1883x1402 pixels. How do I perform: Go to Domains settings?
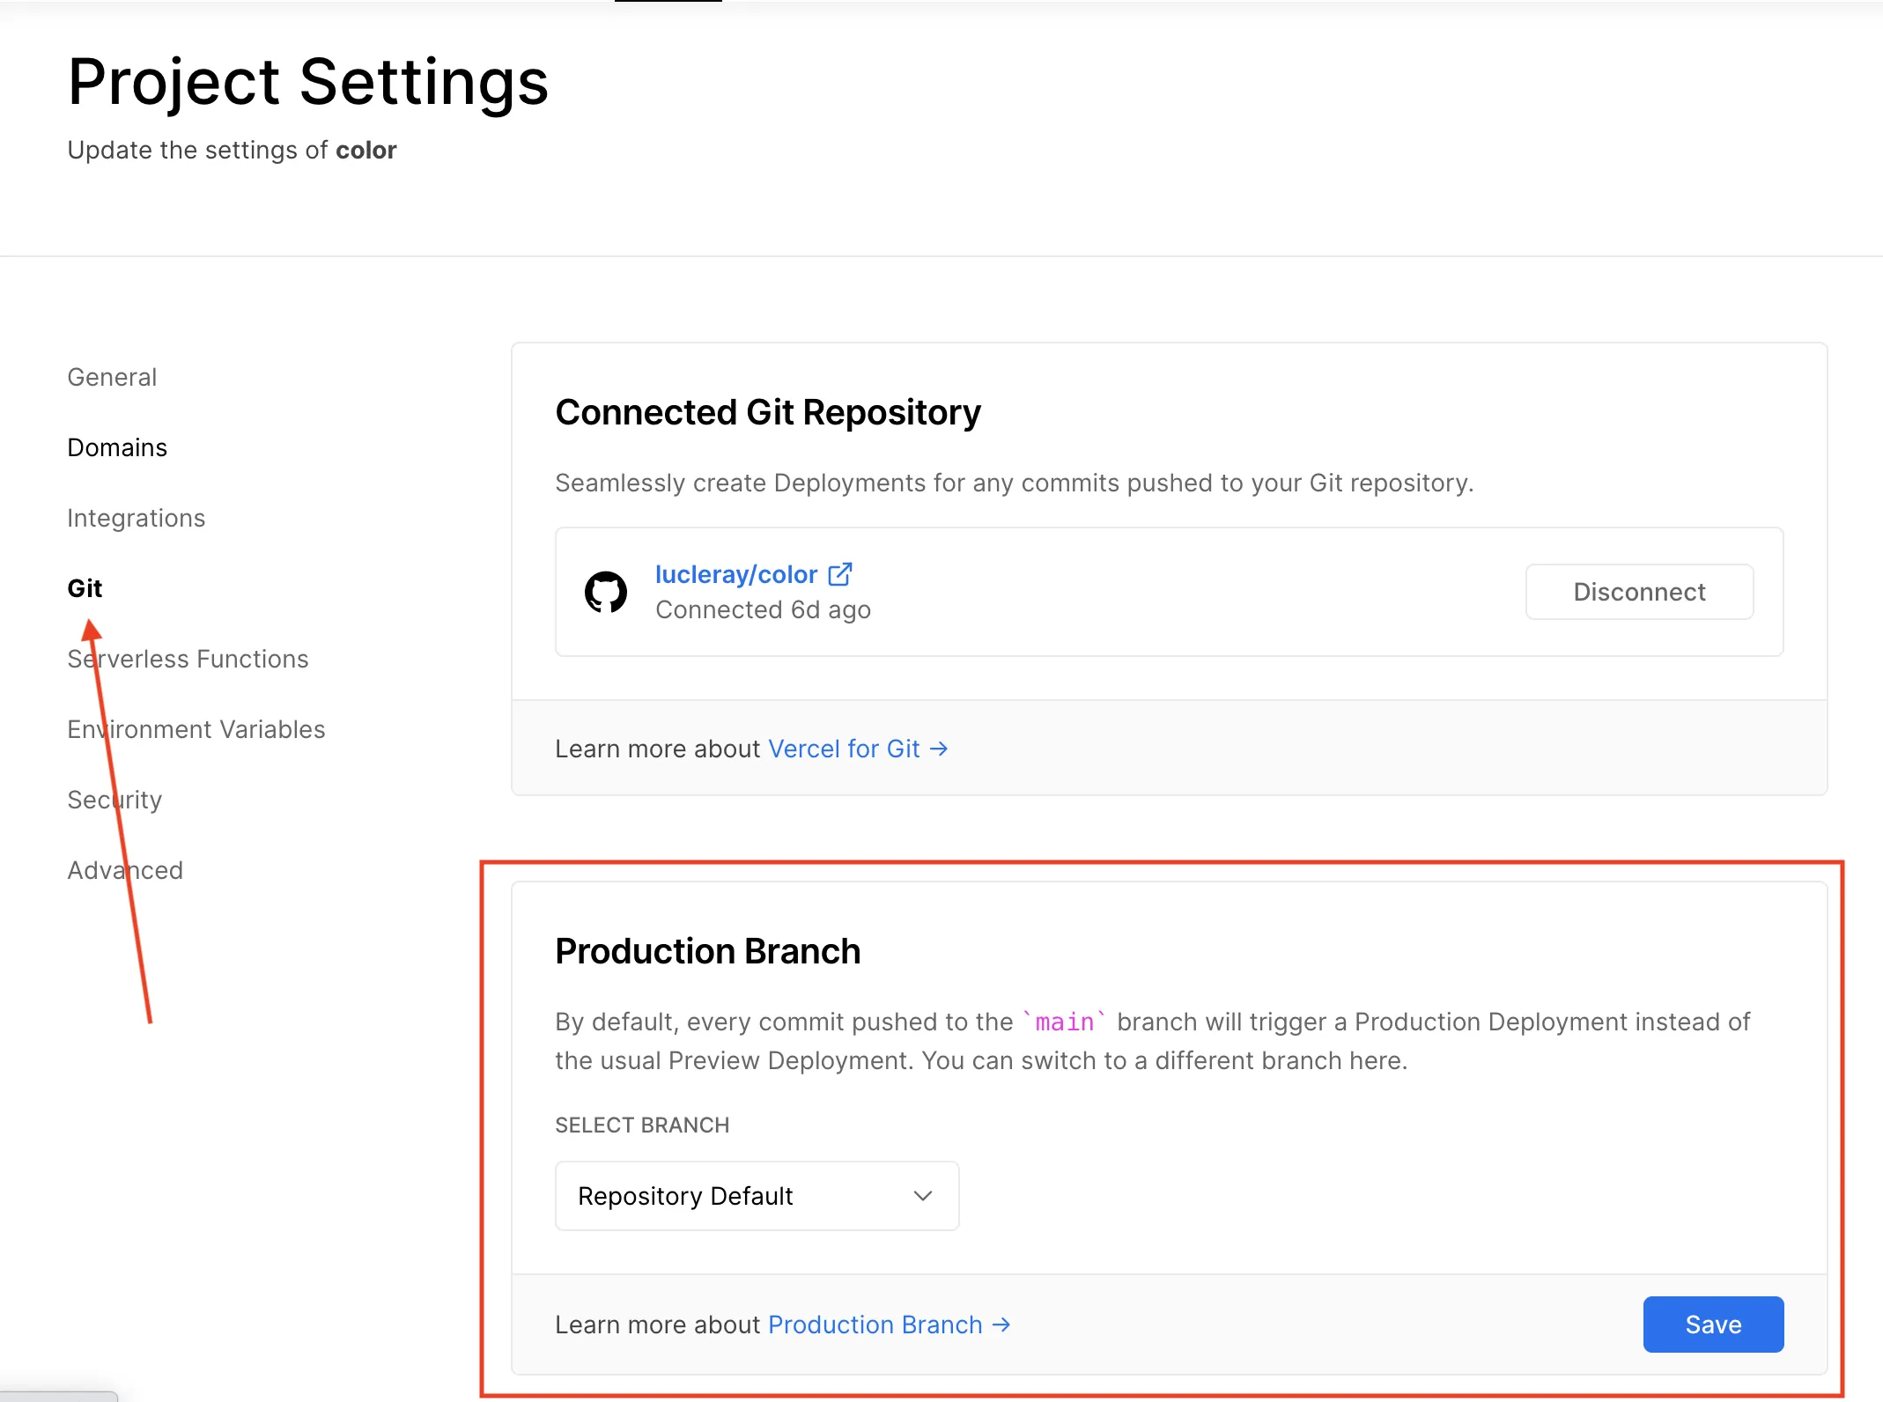[117, 447]
